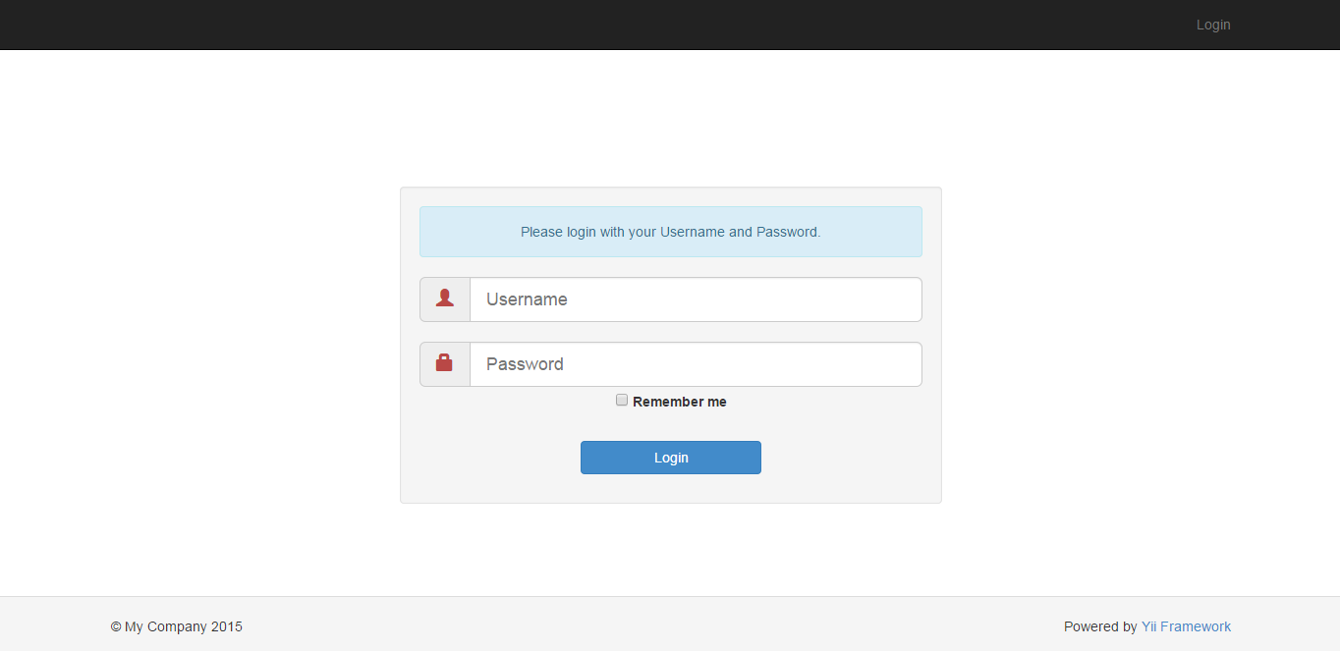Focus the Username input field

696,299
